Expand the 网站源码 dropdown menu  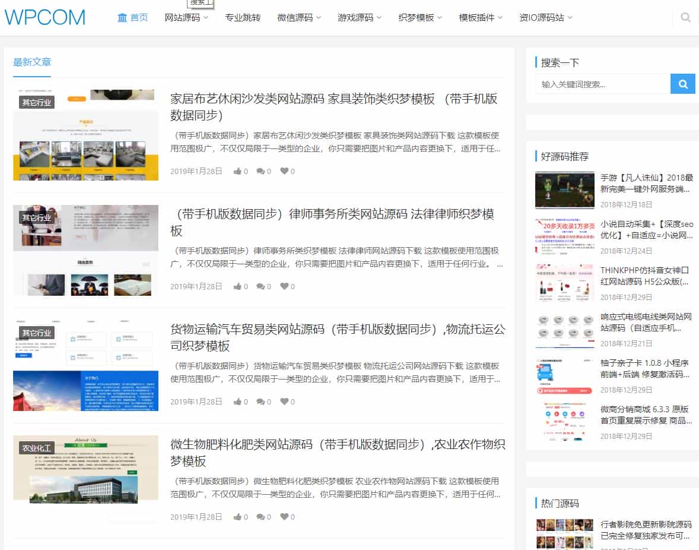[x=184, y=17]
